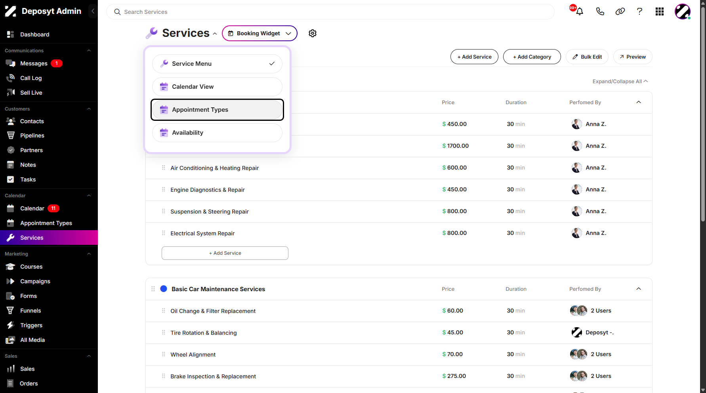Click the Search Services field
This screenshot has width=706, height=393.
tap(330, 12)
